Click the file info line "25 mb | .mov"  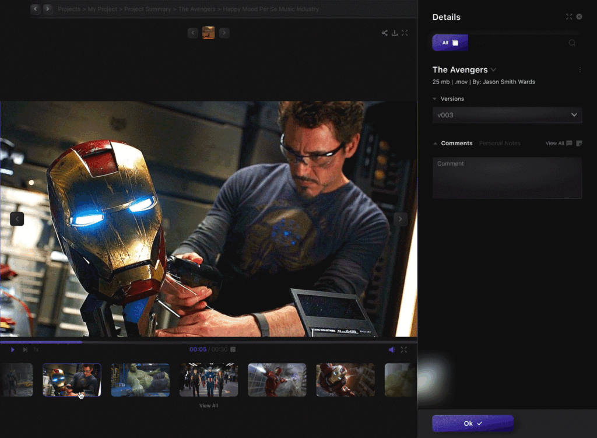tap(450, 82)
